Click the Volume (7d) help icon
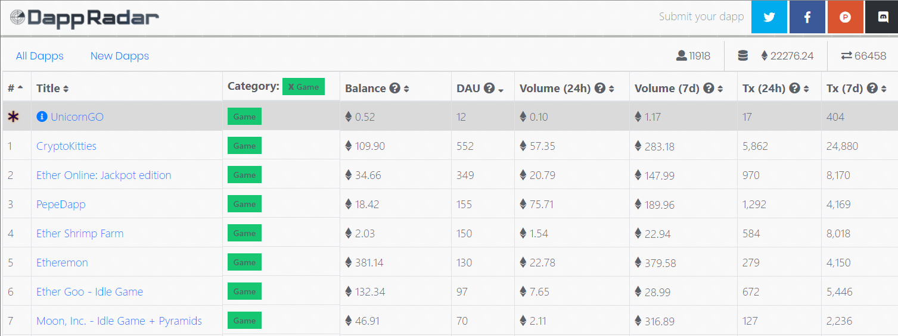898x336 pixels. 709,88
